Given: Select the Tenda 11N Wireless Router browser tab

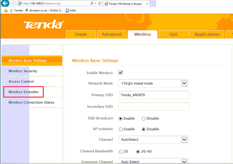Looking at the screenshot, I should coord(126,4).
